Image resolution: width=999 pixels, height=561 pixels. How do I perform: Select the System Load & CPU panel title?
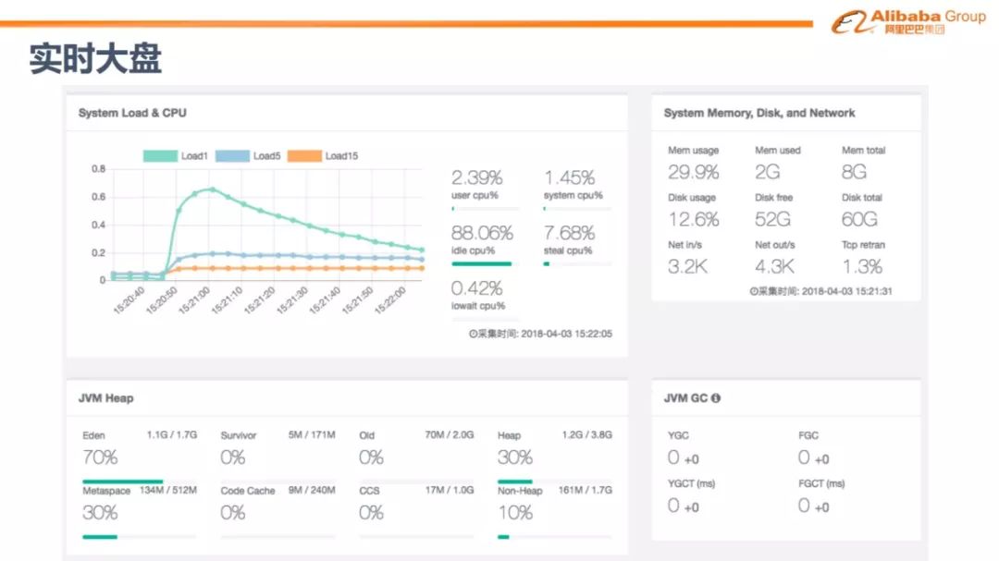132,113
